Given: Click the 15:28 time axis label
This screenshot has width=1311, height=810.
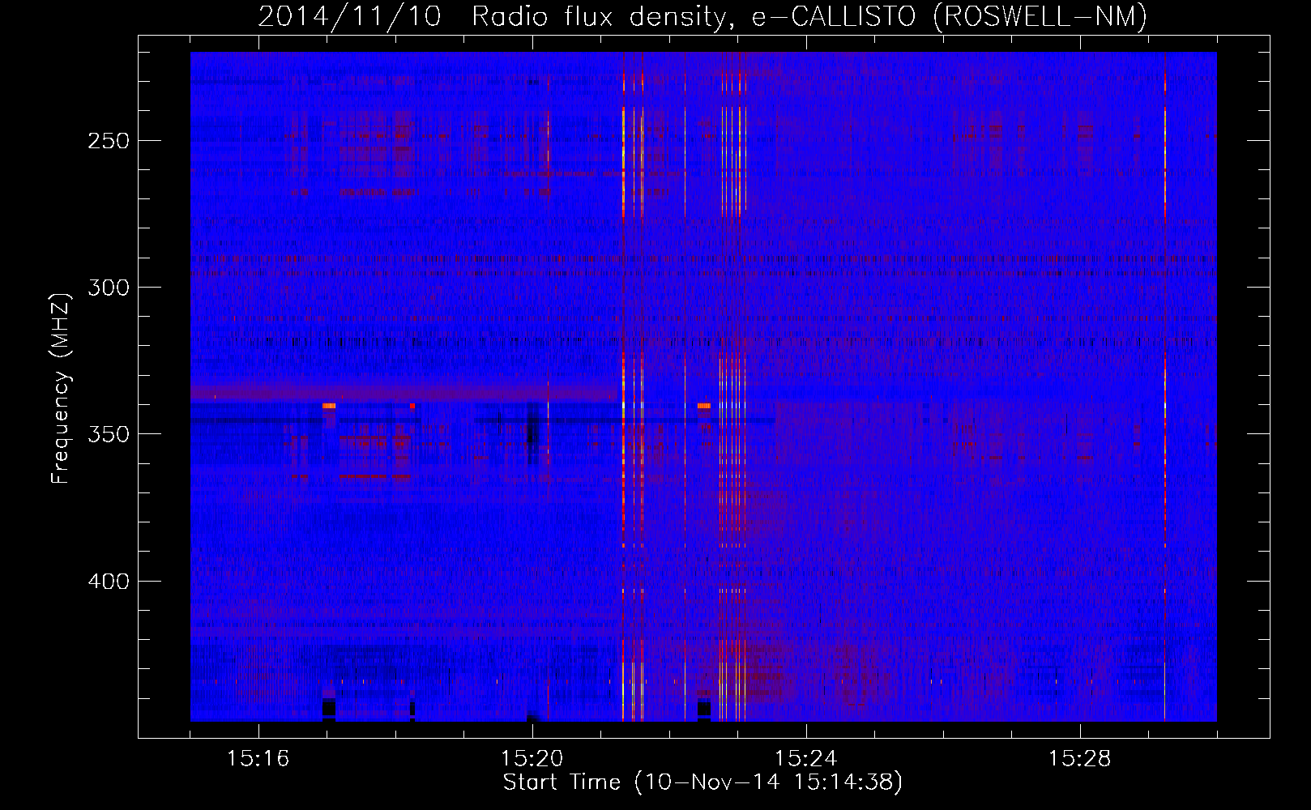Looking at the screenshot, I should (1080, 759).
